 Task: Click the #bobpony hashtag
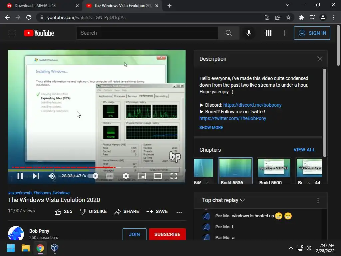(x=42, y=193)
